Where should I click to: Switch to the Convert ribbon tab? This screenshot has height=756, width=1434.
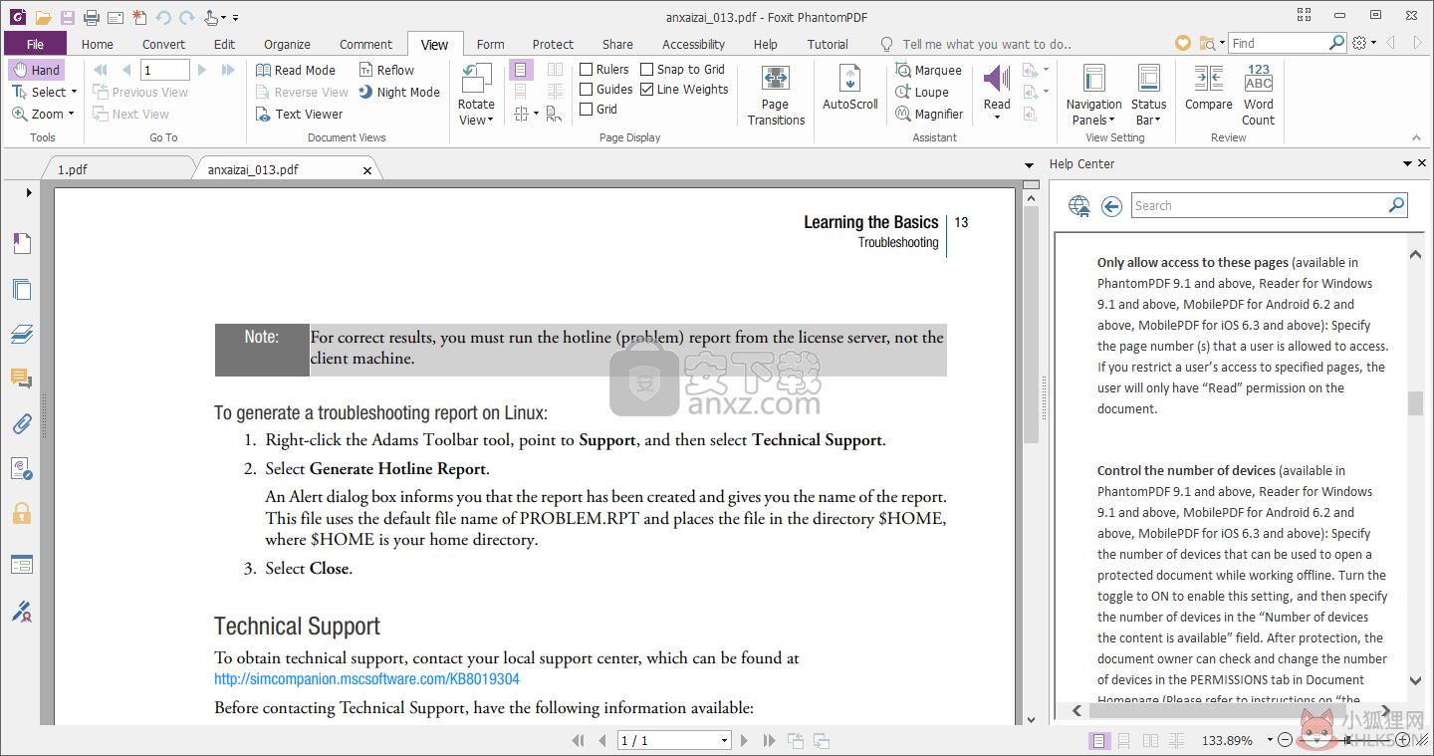click(163, 44)
